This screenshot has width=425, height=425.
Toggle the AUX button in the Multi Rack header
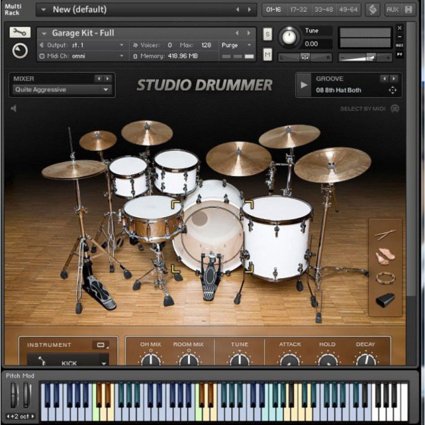(x=393, y=10)
